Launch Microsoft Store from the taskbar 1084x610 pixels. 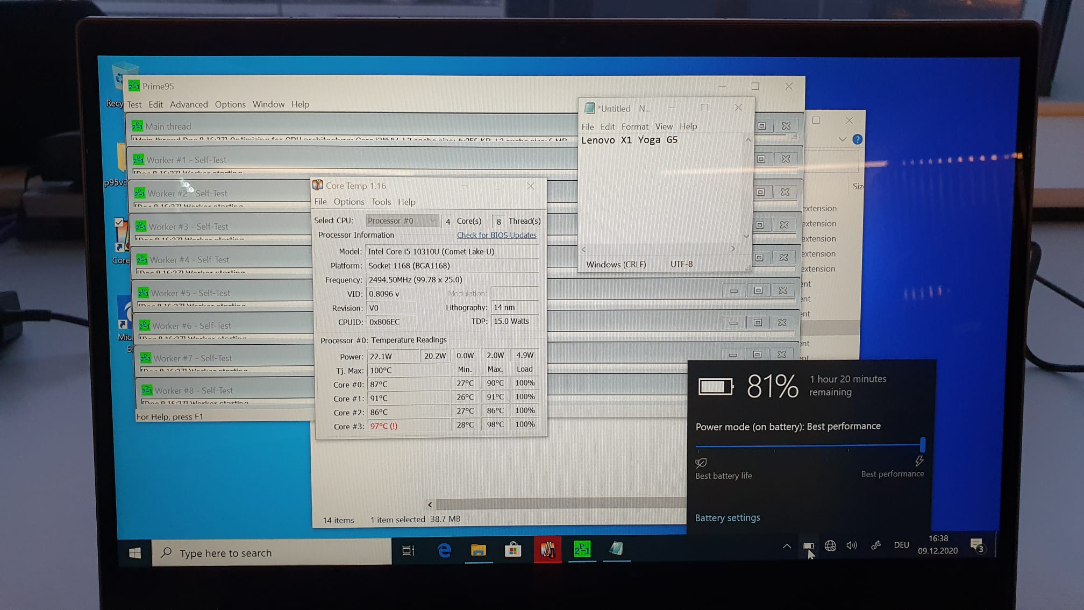(512, 550)
